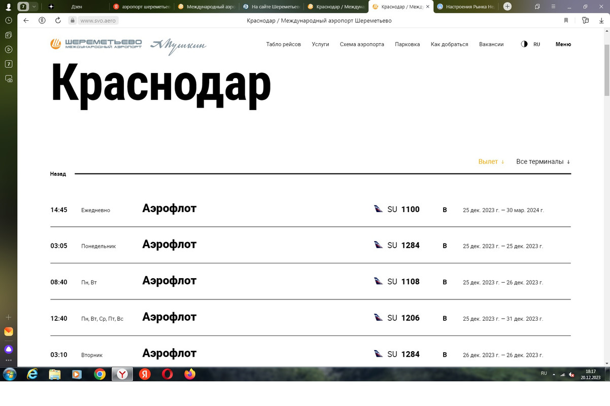Open Windows Start button
The width and height of the screenshot is (610, 406).
point(9,375)
